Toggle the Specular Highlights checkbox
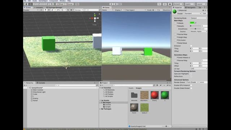 coord(191,74)
